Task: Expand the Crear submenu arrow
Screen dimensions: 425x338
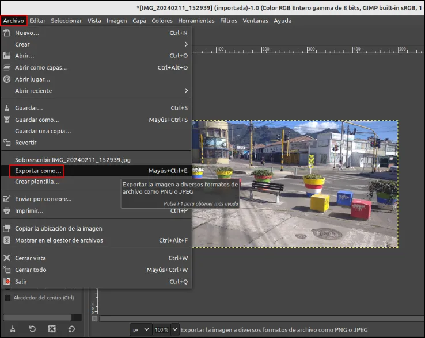Action: click(x=186, y=44)
